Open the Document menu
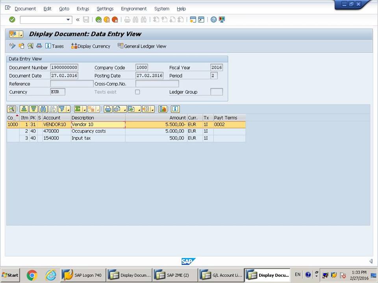378x283 pixels. pos(25,9)
